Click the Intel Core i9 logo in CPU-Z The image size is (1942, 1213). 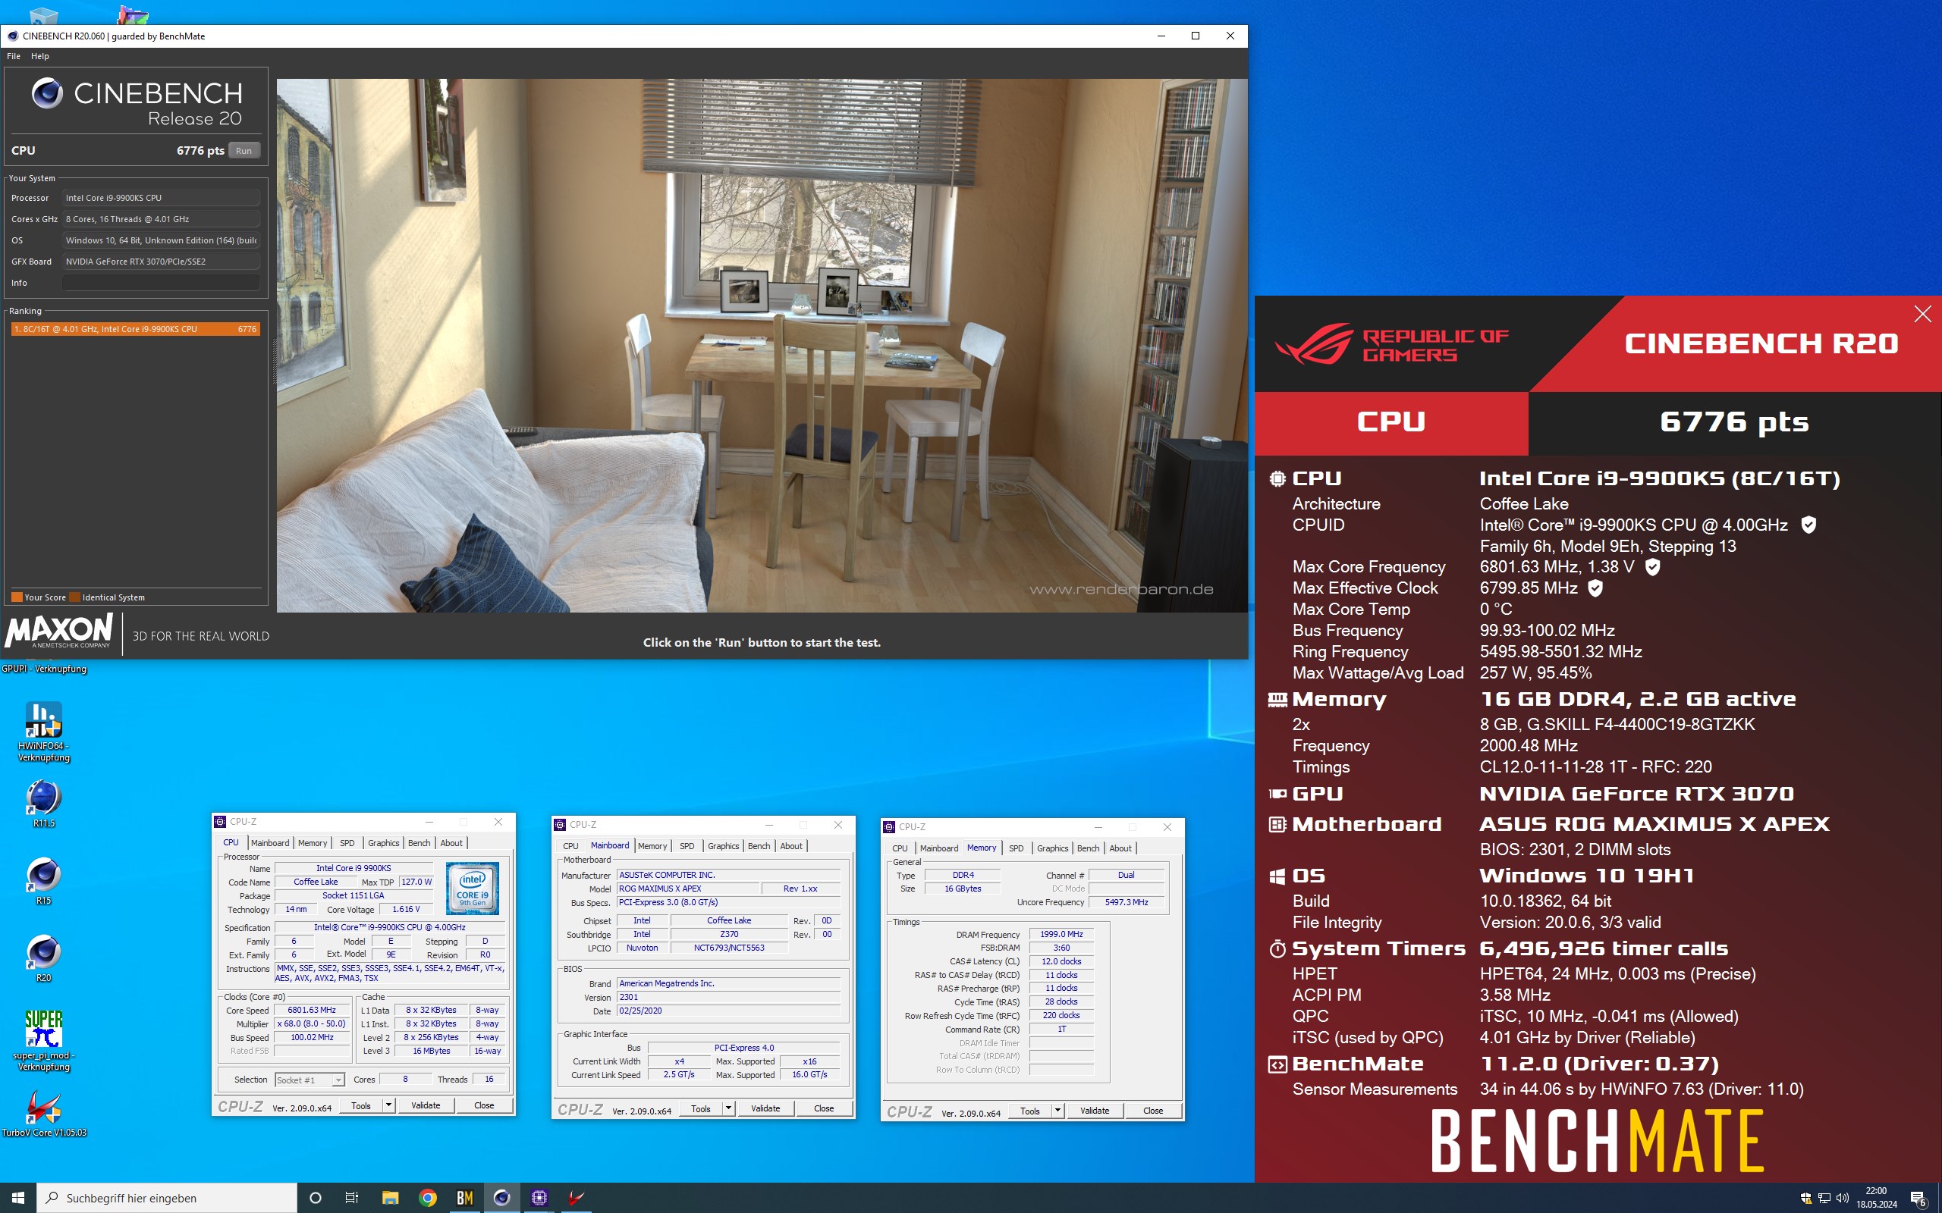[x=472, y=888]
